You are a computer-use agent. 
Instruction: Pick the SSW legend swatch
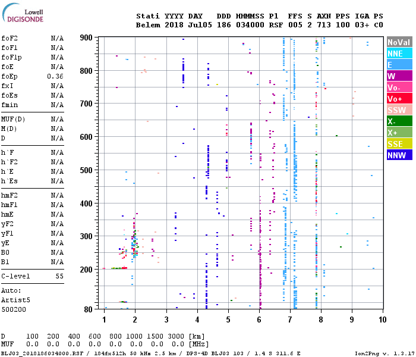[399, 110]
